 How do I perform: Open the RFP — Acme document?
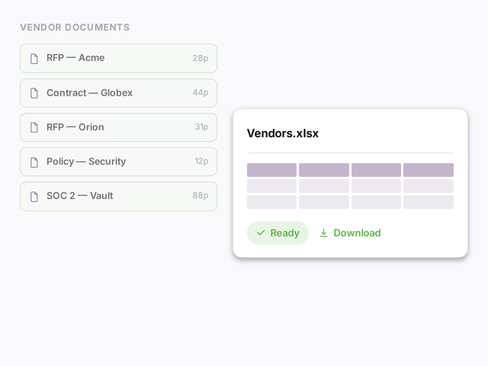[x=119, y=58]
